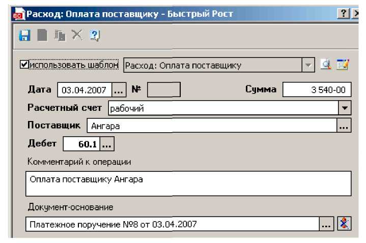This screenshot has height=243, width=366.
Task: Click the Платежное поручение №8 document field
Action: point(172,224)
